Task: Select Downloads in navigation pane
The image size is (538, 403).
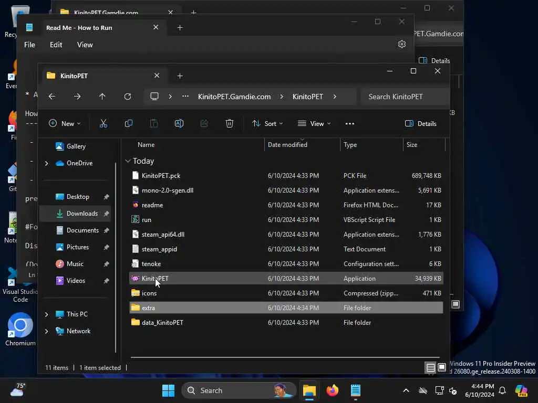Action: [76, 214]
